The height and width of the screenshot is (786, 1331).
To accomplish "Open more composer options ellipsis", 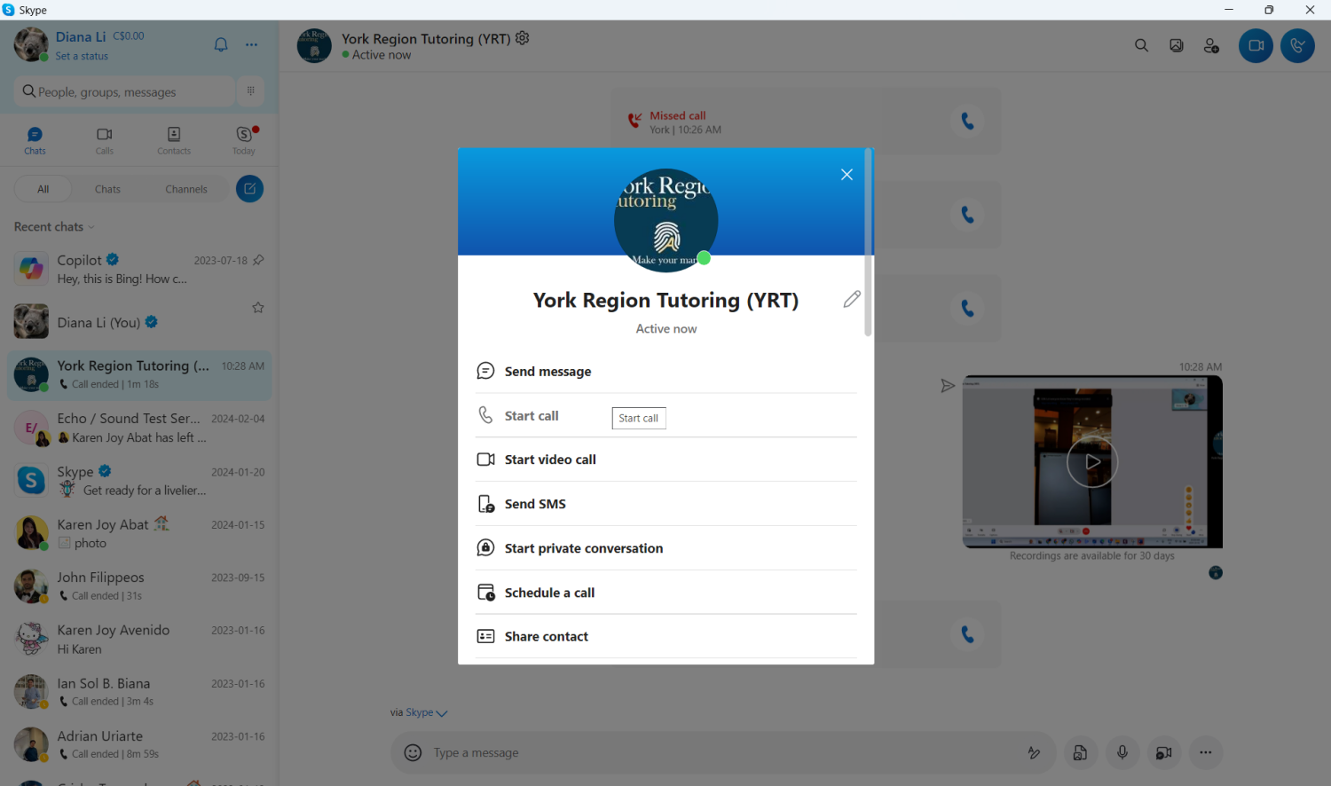I will (x=1205, y=752).
